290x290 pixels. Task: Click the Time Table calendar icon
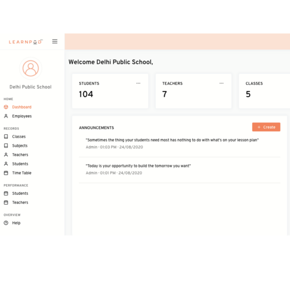[6, 173]
